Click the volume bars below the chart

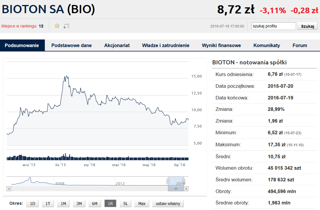[x=98, y=157]
